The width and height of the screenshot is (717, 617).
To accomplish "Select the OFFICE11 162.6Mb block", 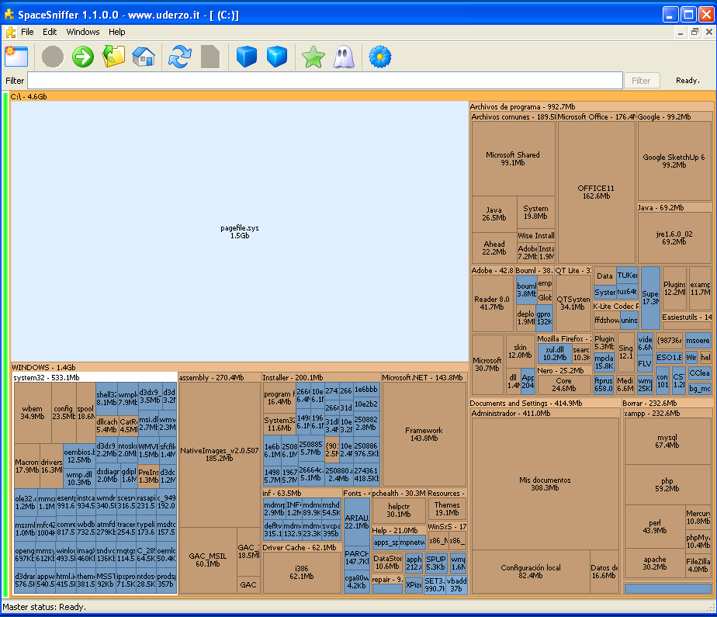I will tap(596, 192).
